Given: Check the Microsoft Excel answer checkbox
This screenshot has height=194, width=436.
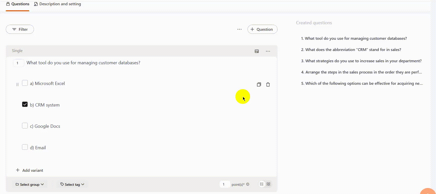Looking at the screenshot, I should click(x=25, y=83).
